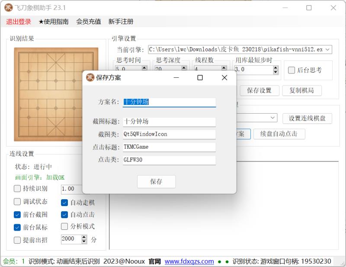
Task: Open the www.fdxqzs.com link
Action: [189, 261]
